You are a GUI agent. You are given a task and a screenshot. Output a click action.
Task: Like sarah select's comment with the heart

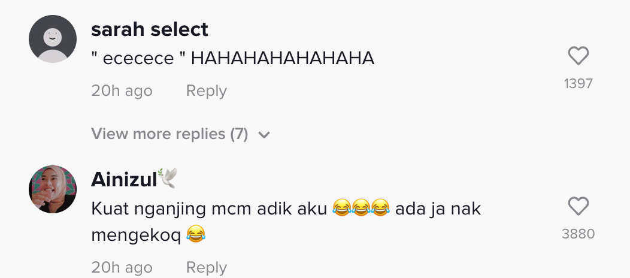click(x=578, y=56)
